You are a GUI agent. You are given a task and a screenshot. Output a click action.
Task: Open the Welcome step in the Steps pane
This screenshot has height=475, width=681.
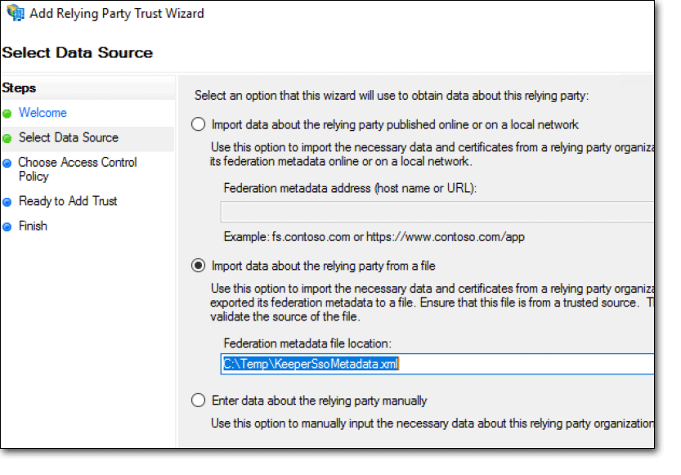coord(43,113)
